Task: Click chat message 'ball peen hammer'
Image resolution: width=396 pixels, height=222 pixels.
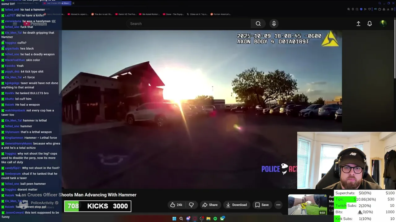Action: tap(33, 184)
